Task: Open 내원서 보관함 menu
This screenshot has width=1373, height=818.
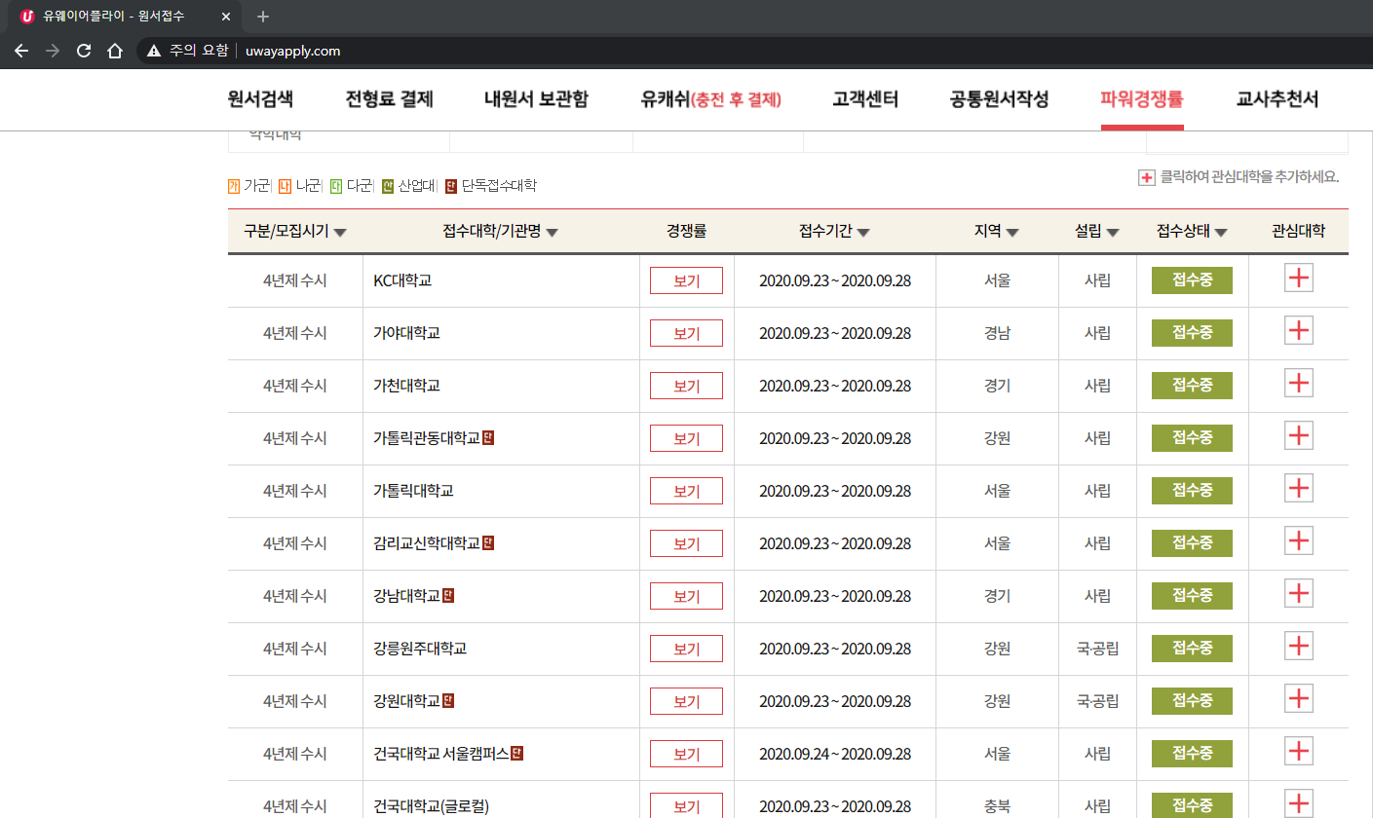Action: tap(536, 99)
